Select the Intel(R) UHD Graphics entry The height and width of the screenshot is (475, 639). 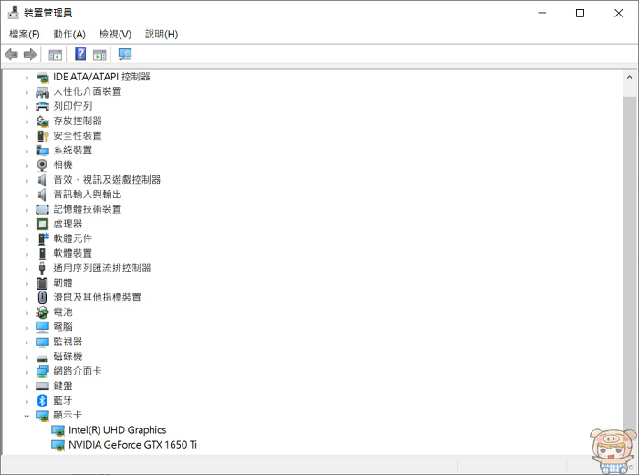tap(118, 430)
